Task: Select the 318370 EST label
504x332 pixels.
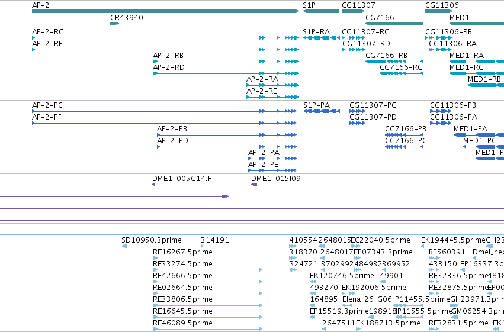Action: [x=303, y=252]
